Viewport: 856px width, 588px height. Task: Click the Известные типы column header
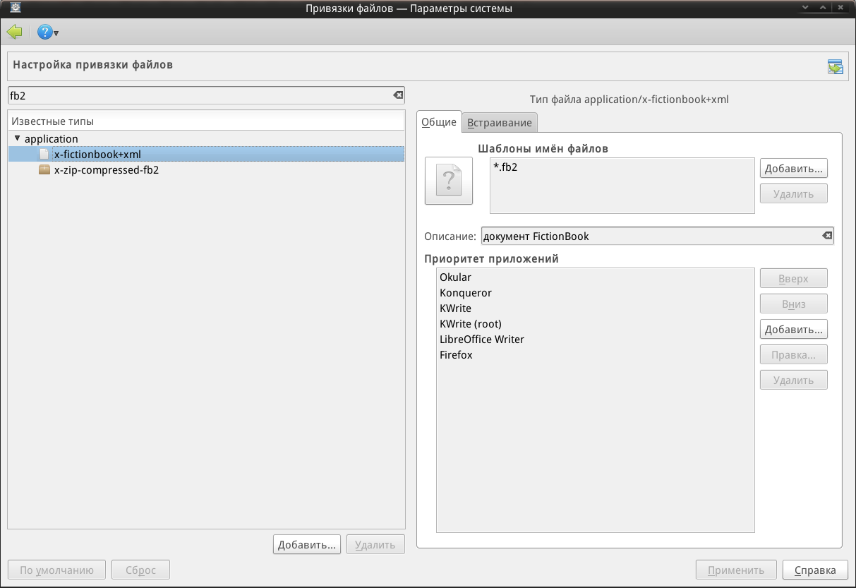tap(206, 121)
